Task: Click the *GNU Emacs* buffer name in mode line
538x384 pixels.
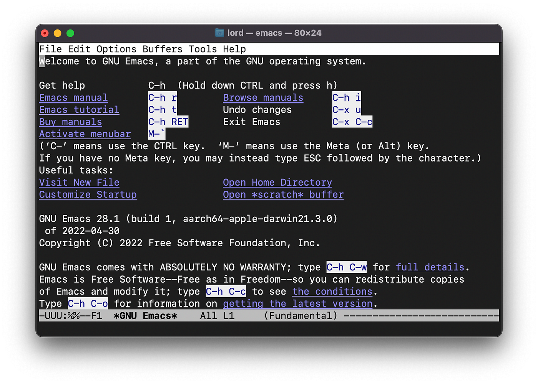Action: tap(145, 315)
